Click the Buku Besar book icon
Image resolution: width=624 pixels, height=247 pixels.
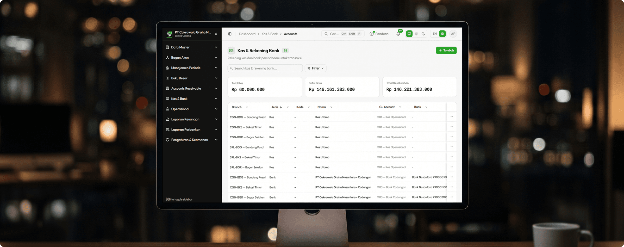point(167,78)
